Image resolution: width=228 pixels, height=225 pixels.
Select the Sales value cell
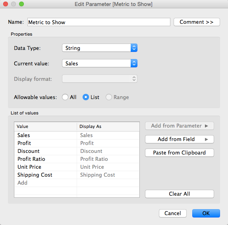pyautogui.click(x=46, y=135)
